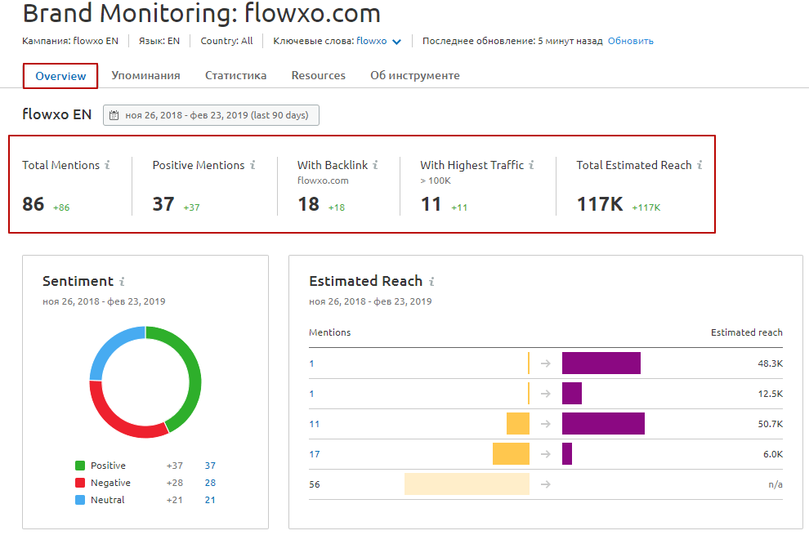This screenshot has width=809, height=535.
Task: Click info icon next to Estimated Reach heading
Action: [x=431, y=282]
